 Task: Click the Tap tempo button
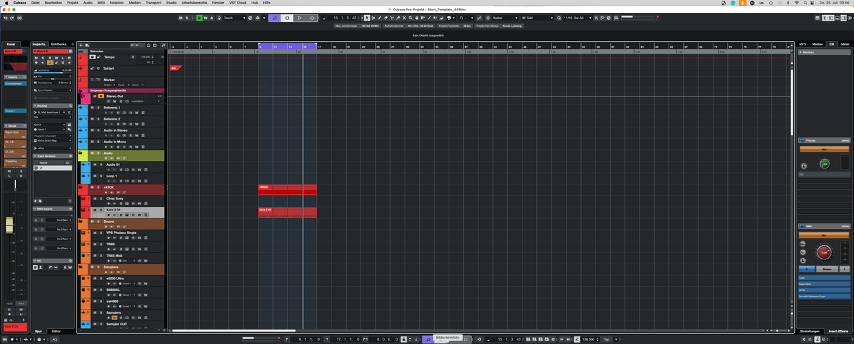point(607,339)
